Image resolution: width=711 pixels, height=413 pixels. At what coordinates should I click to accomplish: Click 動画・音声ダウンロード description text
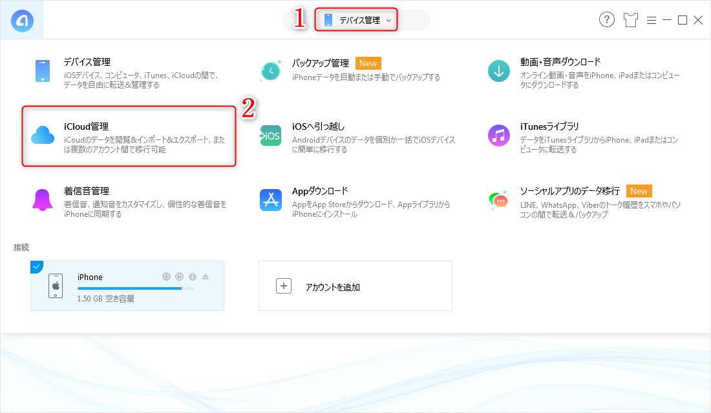pyautogui.click(x=600, y=80)
